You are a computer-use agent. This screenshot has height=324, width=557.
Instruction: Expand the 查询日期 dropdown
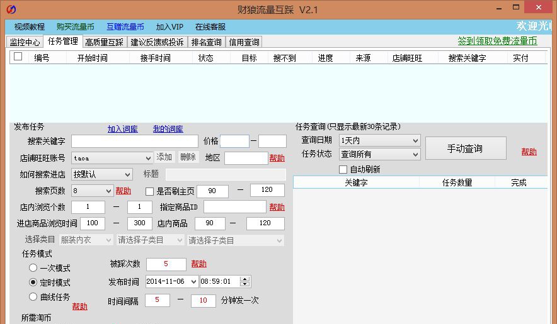415,140
